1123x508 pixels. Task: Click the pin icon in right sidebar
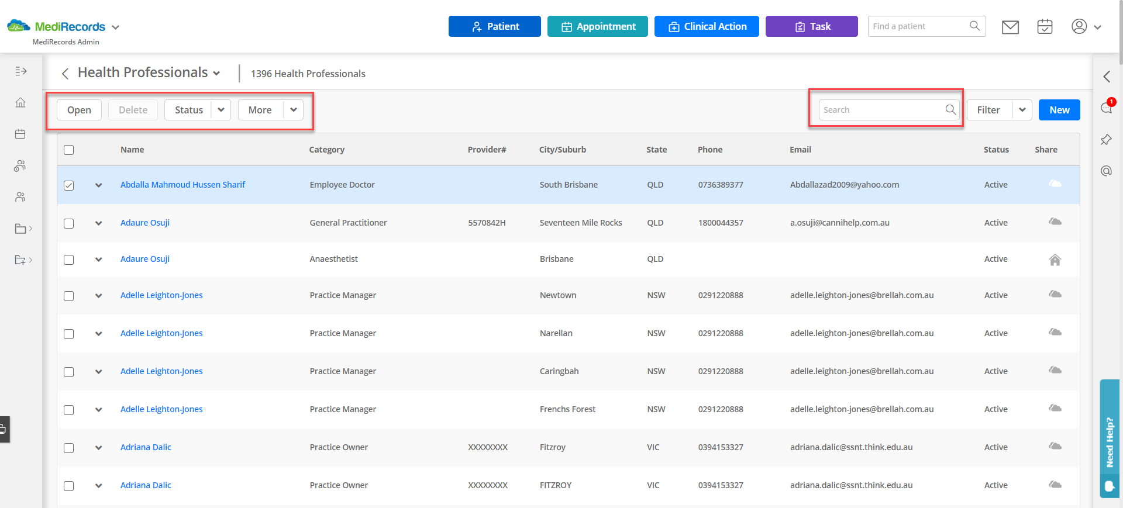[1106, 140]
